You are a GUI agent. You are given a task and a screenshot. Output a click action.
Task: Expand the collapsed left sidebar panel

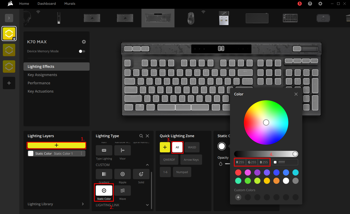click(9, 18)
